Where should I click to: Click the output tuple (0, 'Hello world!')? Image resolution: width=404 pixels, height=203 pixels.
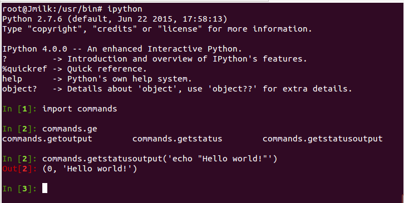click(x=90, y=169)
